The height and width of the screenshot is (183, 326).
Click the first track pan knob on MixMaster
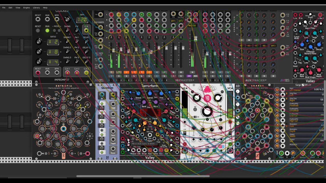pos(111,38)
